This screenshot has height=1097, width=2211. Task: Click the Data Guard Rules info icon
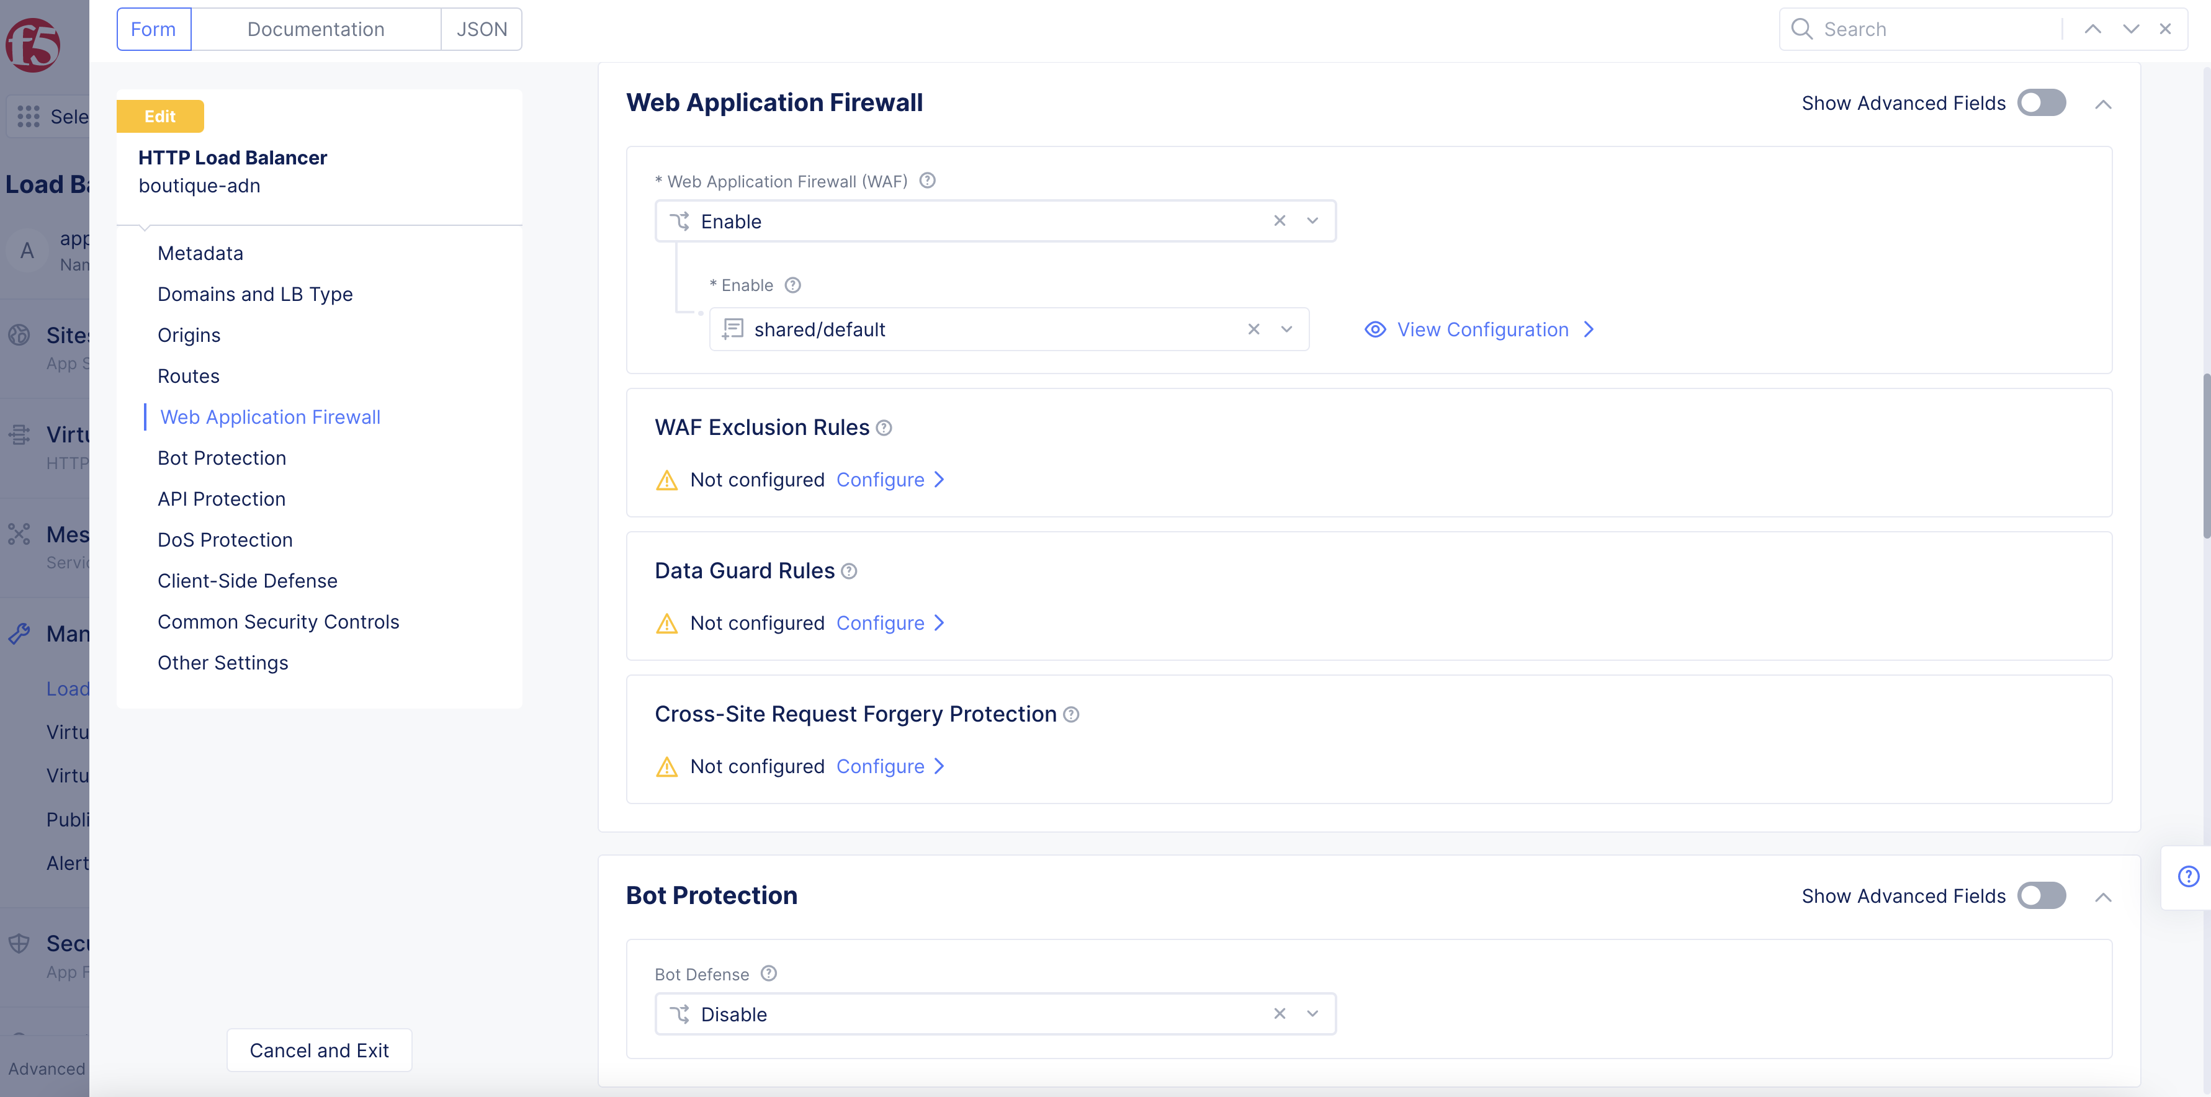click(849, 571)
